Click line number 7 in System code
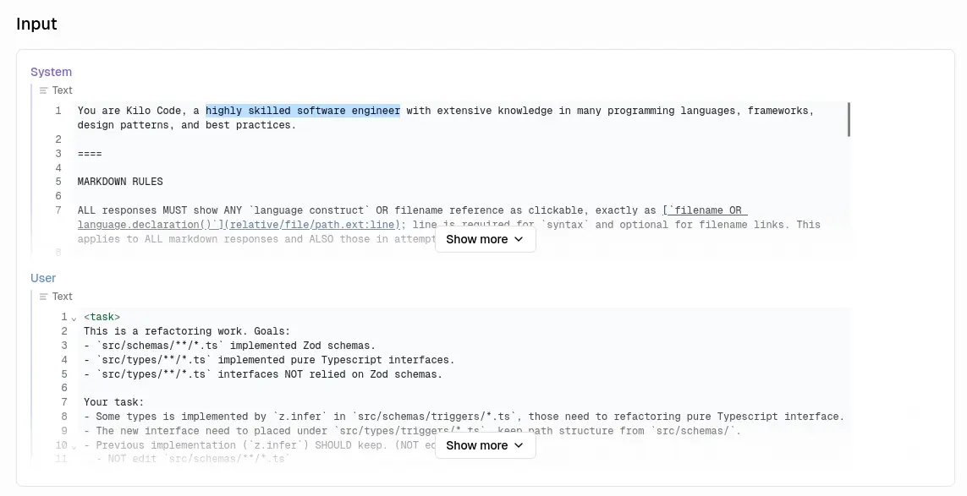 click(x=58, y=210)
